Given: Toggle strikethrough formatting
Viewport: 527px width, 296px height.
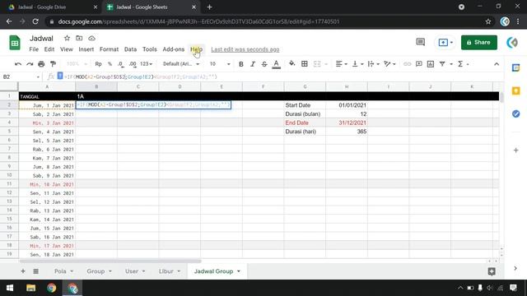Looking at the screenshot, I should (264, 64).
